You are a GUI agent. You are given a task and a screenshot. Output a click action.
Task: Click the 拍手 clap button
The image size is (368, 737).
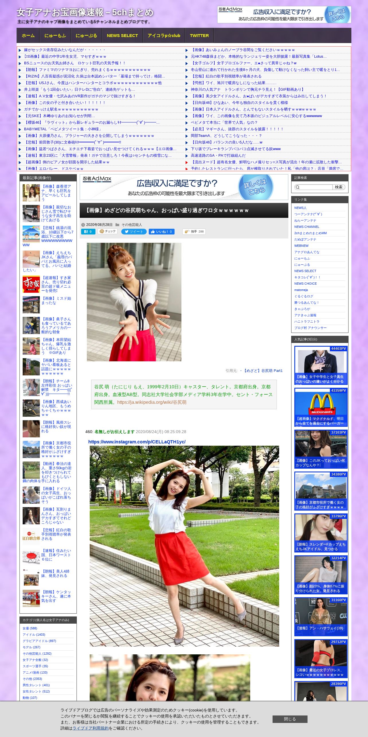[x=194, y=232]
